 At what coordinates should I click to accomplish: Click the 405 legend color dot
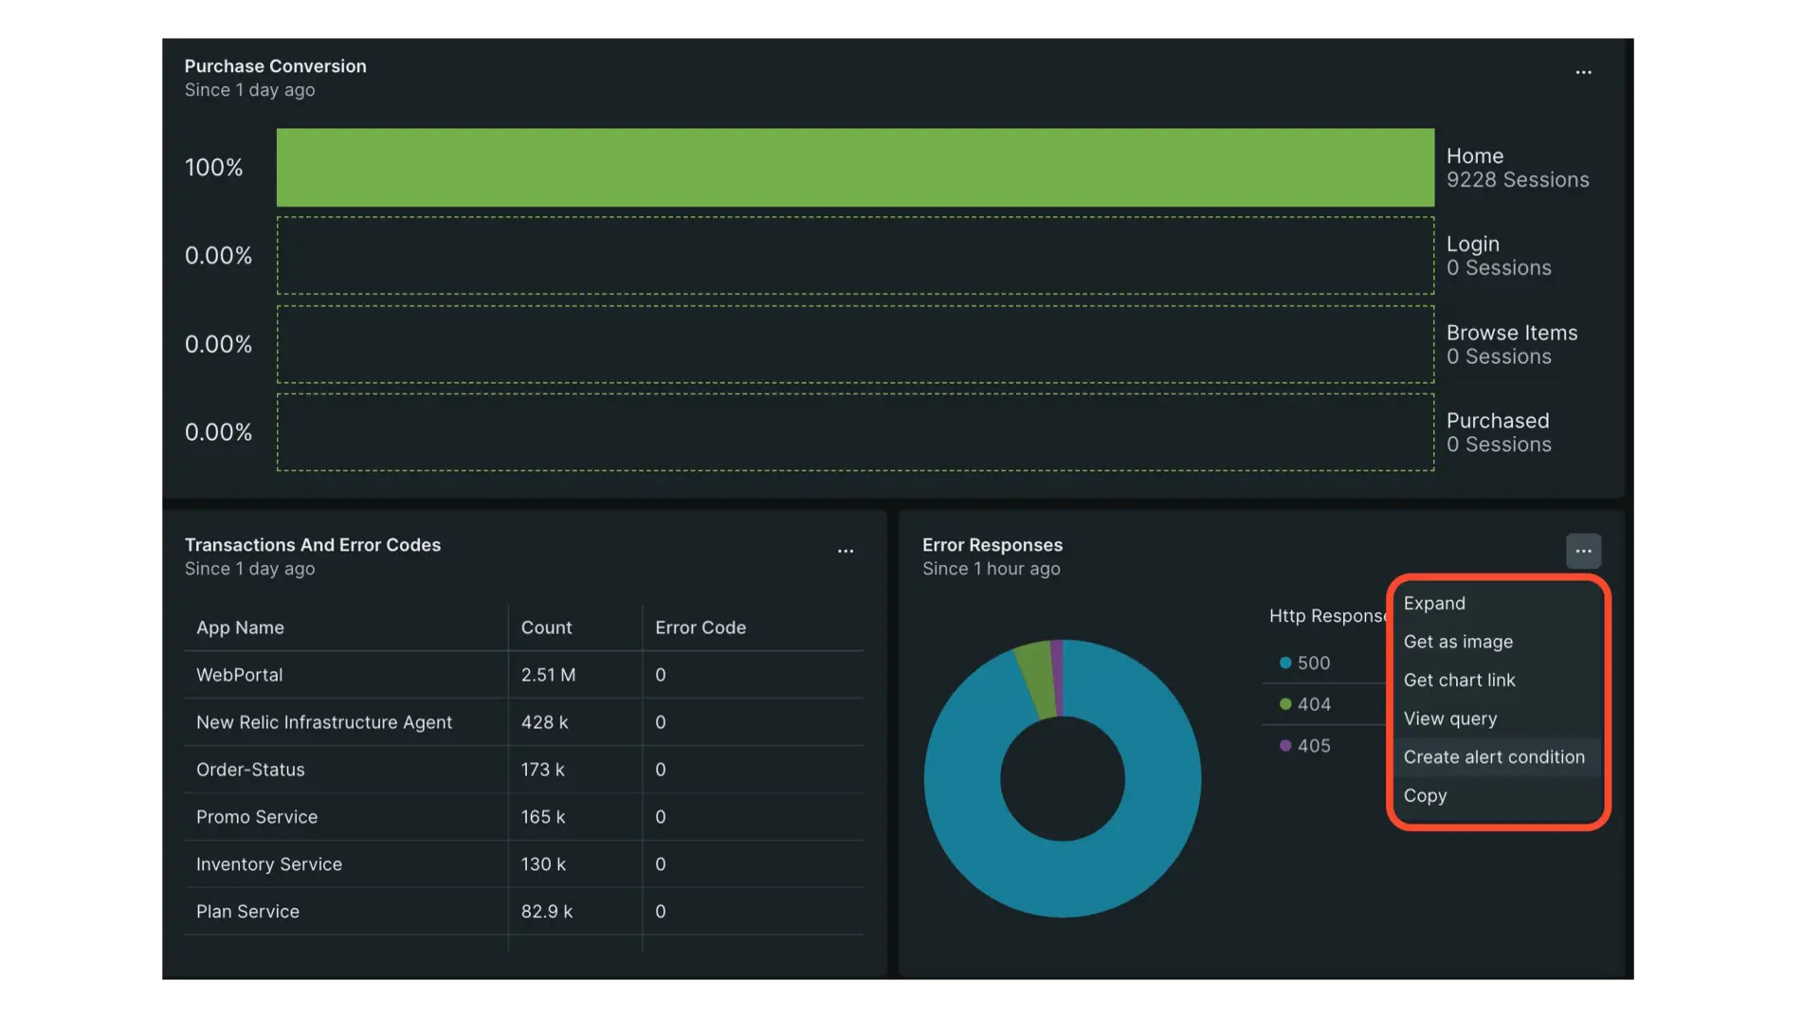[x=1284, y=746]
